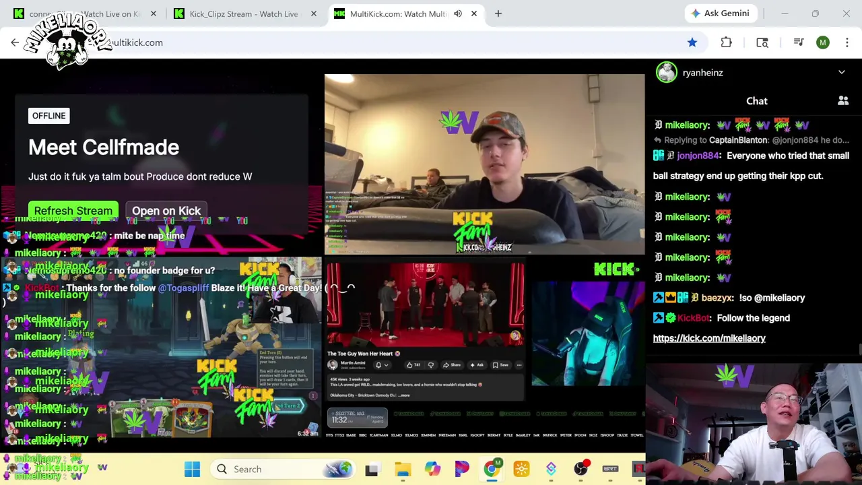This screenshot has height=485, width=862.
Task: Like the video with 741 likes
Action: [x=413, y=365]
